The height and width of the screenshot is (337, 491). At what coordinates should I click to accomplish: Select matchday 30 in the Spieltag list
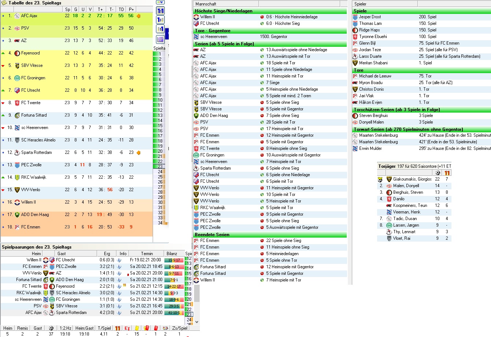tap(160, 202)
